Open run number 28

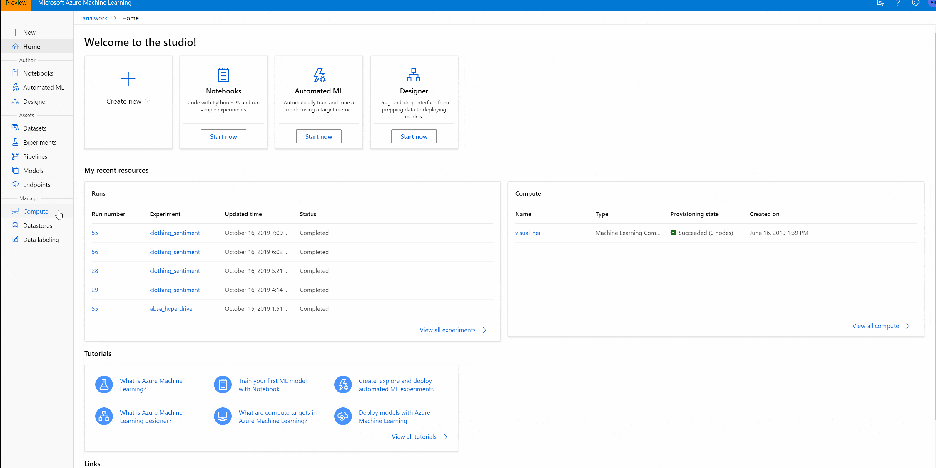click(95, 271)
